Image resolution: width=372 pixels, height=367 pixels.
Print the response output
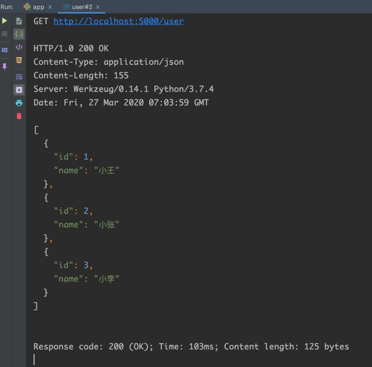tap(19, 103)
